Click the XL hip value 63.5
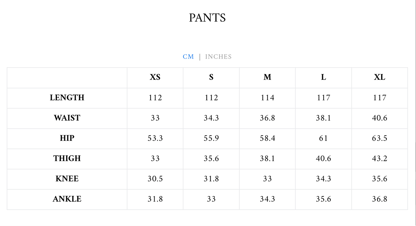Viewport: 416px width, 226px height. click(379, 138)
